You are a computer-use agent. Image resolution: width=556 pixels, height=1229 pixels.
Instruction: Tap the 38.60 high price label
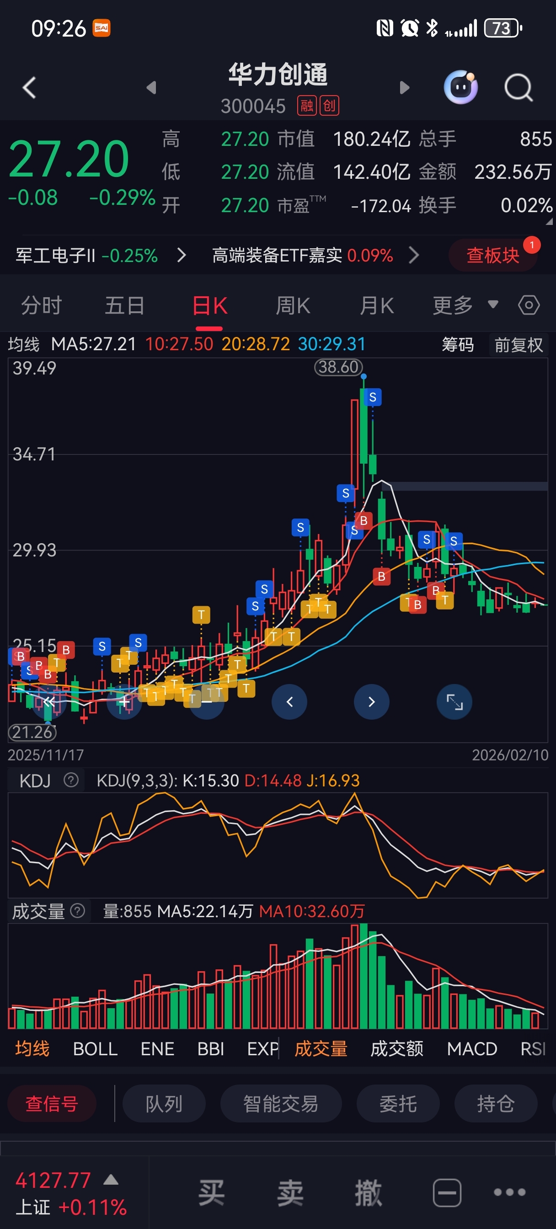[x=338, y=367]
